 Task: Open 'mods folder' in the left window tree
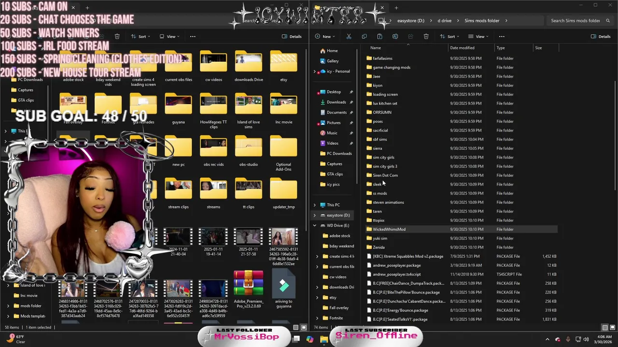(30, 306)
